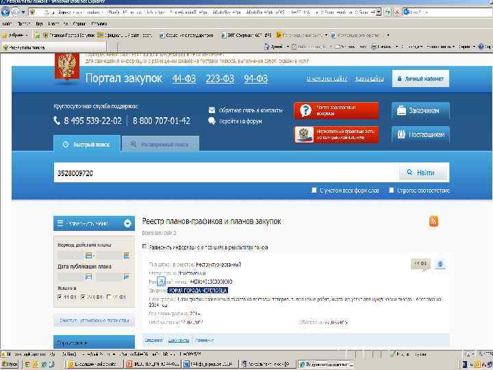Toggle the 44-ФЗ filter checkbox in sidebar
493x370 pixels.
coord(60,297)
